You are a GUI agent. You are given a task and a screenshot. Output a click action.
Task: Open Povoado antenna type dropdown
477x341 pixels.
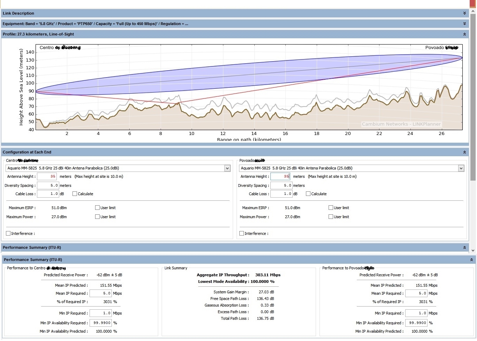coord(461,168)
